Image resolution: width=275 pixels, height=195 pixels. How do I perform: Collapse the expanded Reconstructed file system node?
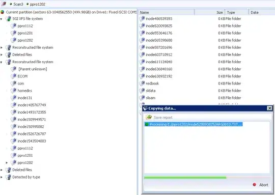coord(2,62)
